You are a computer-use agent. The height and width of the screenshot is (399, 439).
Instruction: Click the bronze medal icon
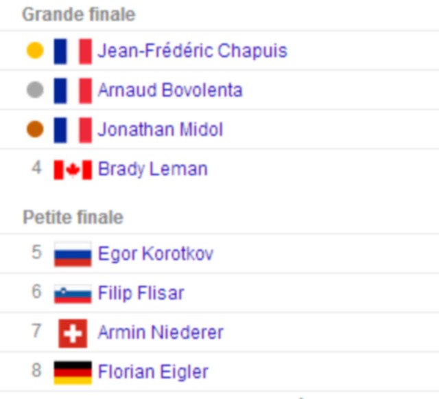[35, 129]
